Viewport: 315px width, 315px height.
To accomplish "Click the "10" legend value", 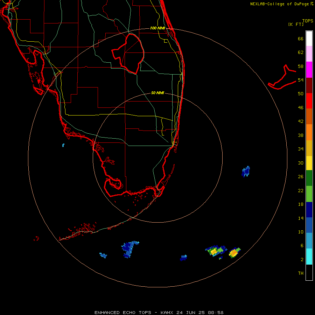I will tap(301, 232).
